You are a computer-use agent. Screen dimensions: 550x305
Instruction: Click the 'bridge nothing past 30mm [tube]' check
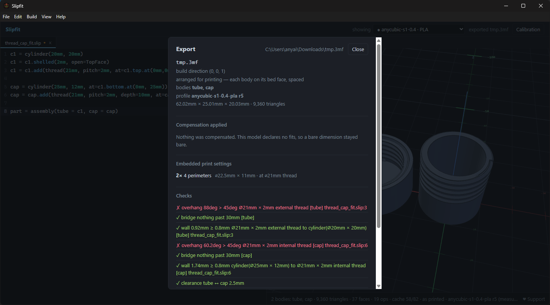click(215, 218)
